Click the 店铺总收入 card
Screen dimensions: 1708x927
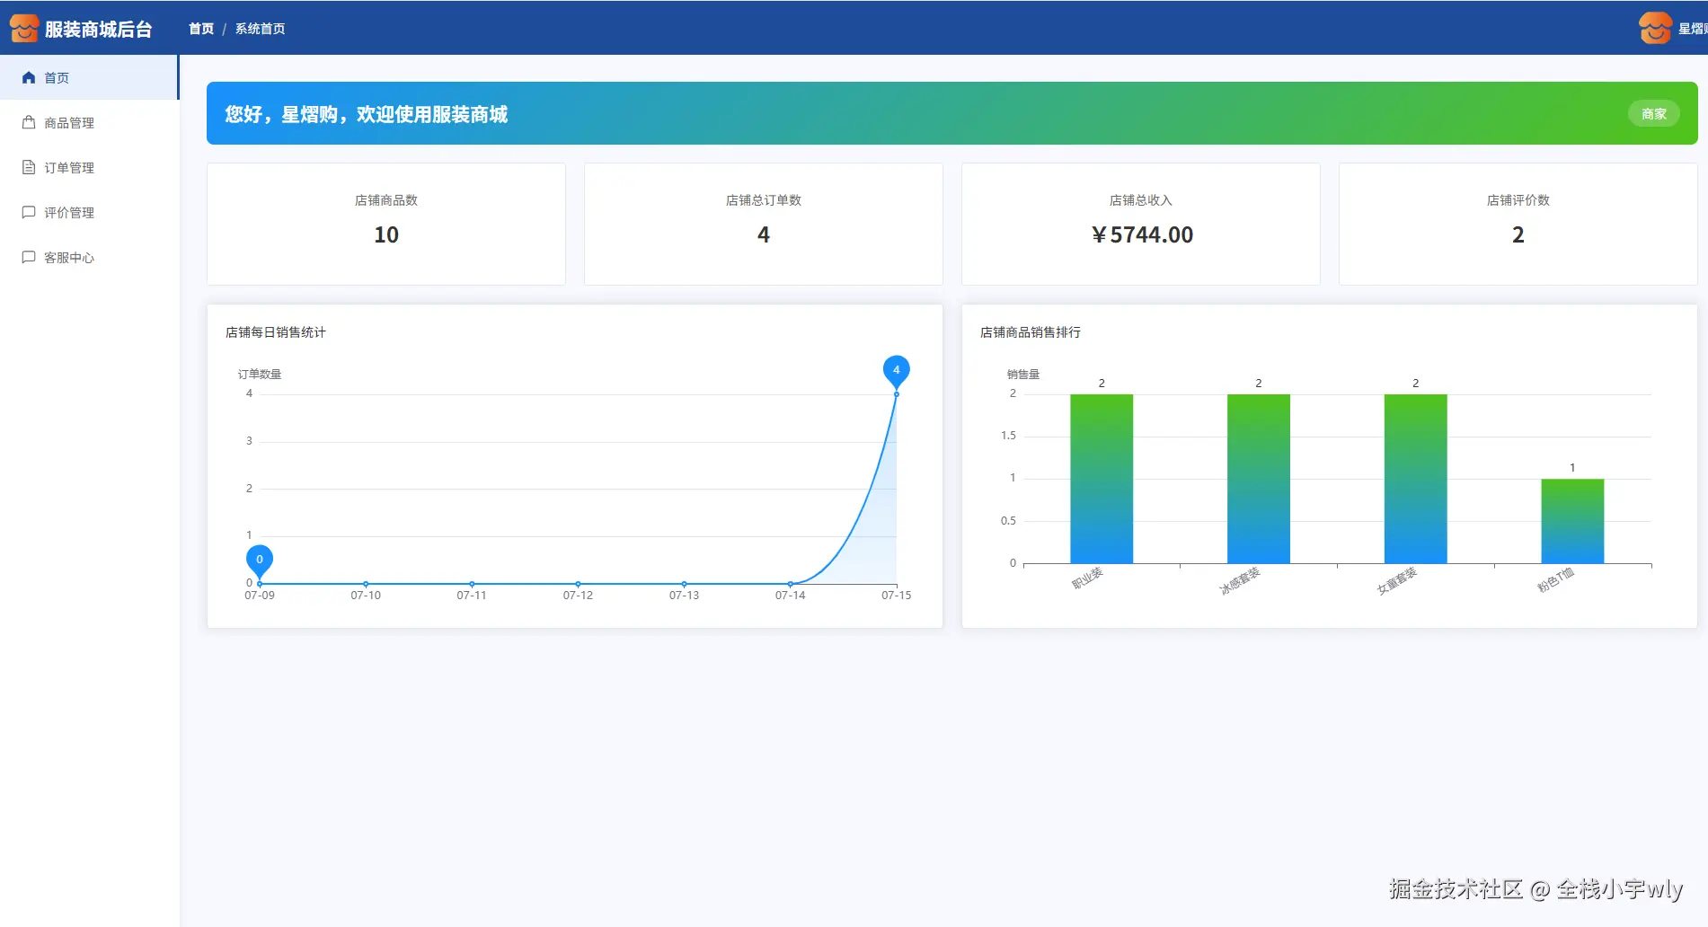pos(1141,224)
